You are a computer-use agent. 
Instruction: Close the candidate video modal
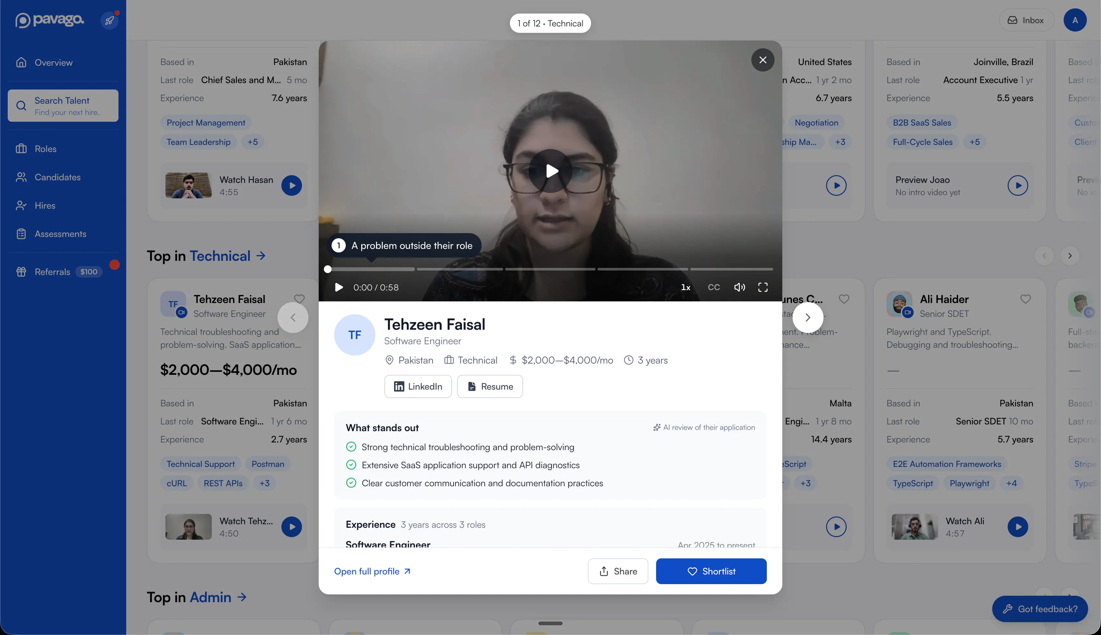pos(763,60)
